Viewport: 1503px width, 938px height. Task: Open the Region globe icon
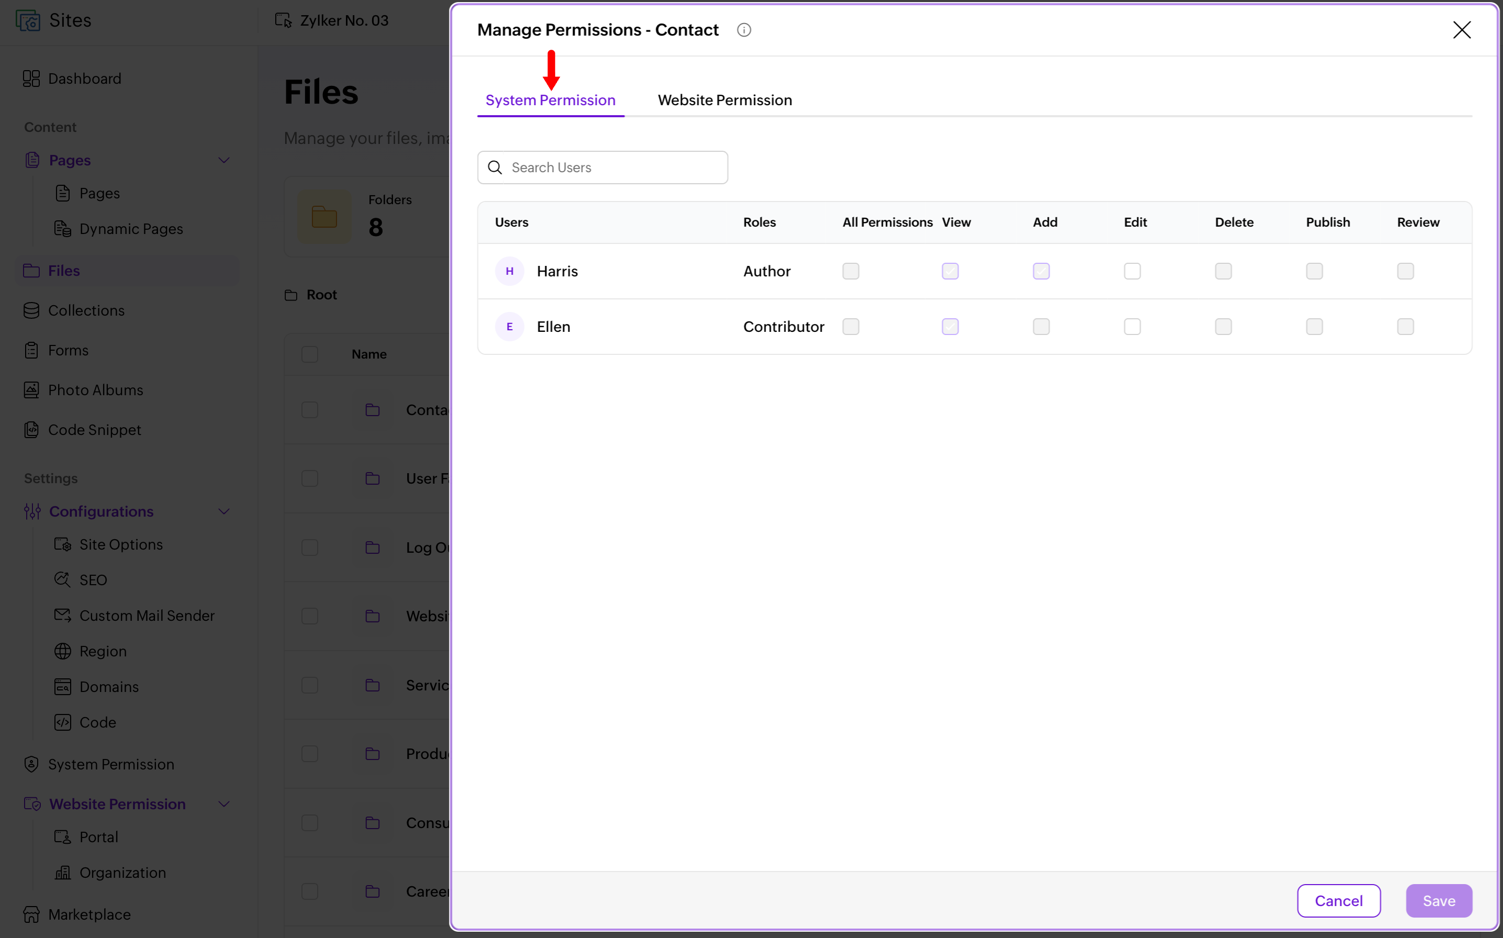pyautogui.click(x=63, y=651)
